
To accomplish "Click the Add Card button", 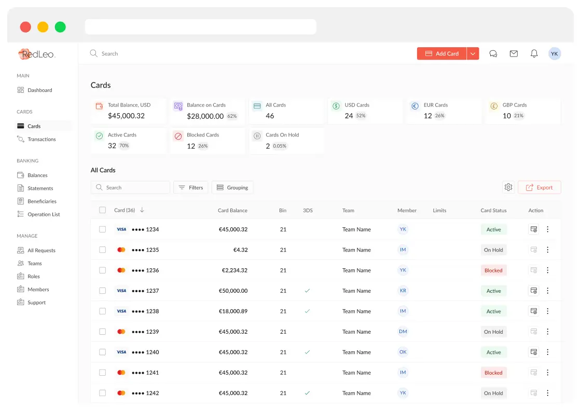I will 441,54.
